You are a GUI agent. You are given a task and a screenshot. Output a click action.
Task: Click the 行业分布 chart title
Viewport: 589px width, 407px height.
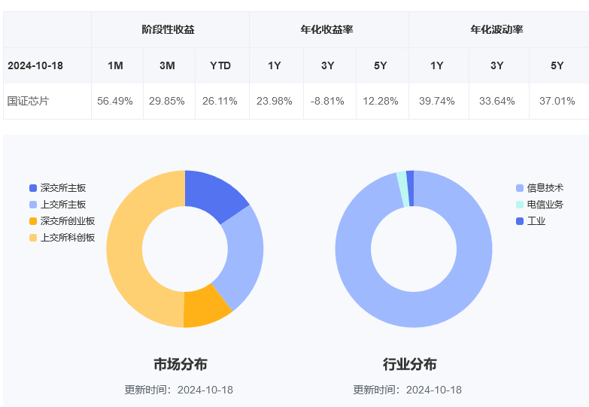point(409,364)
